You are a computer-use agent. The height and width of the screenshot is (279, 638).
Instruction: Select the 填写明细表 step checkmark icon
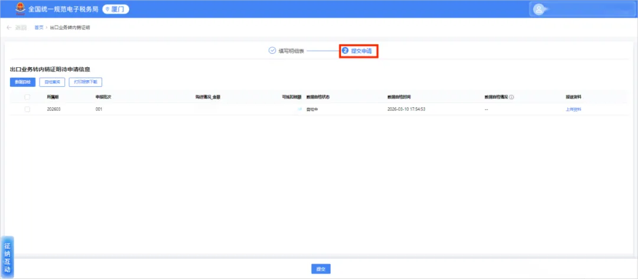click(x=272, y=51)
